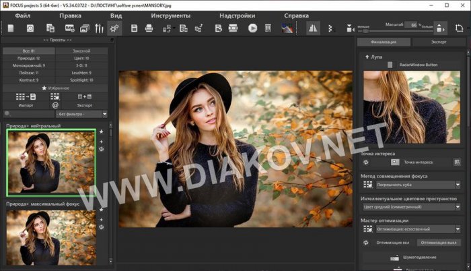This screenshot has height=271, width=471.
Task: Click the Импорт presets button
Action: [x=26, y=105]
